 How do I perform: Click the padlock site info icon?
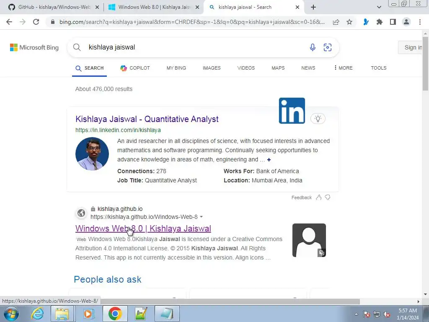[53, 22]
